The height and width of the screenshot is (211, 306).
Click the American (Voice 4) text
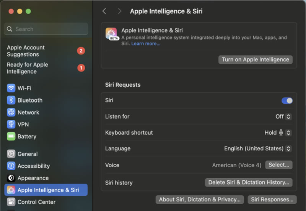(237, 165)
